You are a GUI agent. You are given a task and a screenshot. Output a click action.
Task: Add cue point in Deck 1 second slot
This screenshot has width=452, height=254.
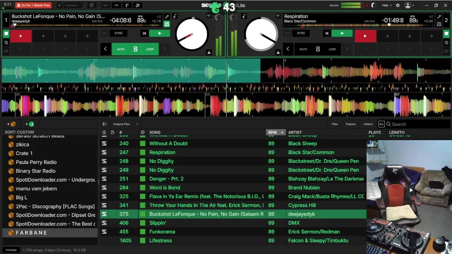(43, 36)
